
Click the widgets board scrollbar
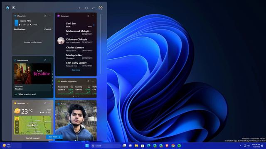pos(101,44)
